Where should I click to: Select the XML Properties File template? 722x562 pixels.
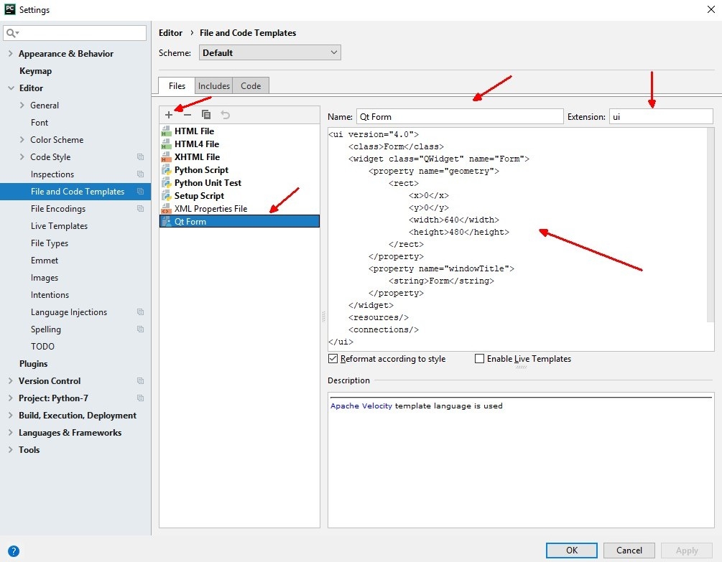210,209
